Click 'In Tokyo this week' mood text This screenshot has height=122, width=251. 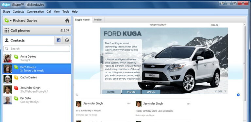[x=32, y=71]
